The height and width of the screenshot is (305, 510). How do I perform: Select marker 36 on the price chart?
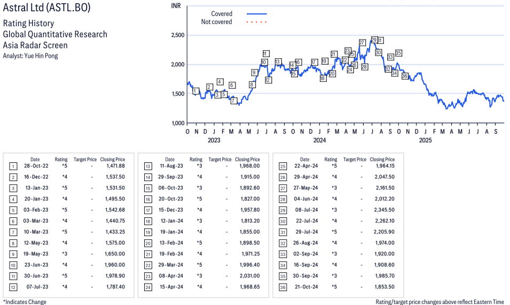click(405, 76)
